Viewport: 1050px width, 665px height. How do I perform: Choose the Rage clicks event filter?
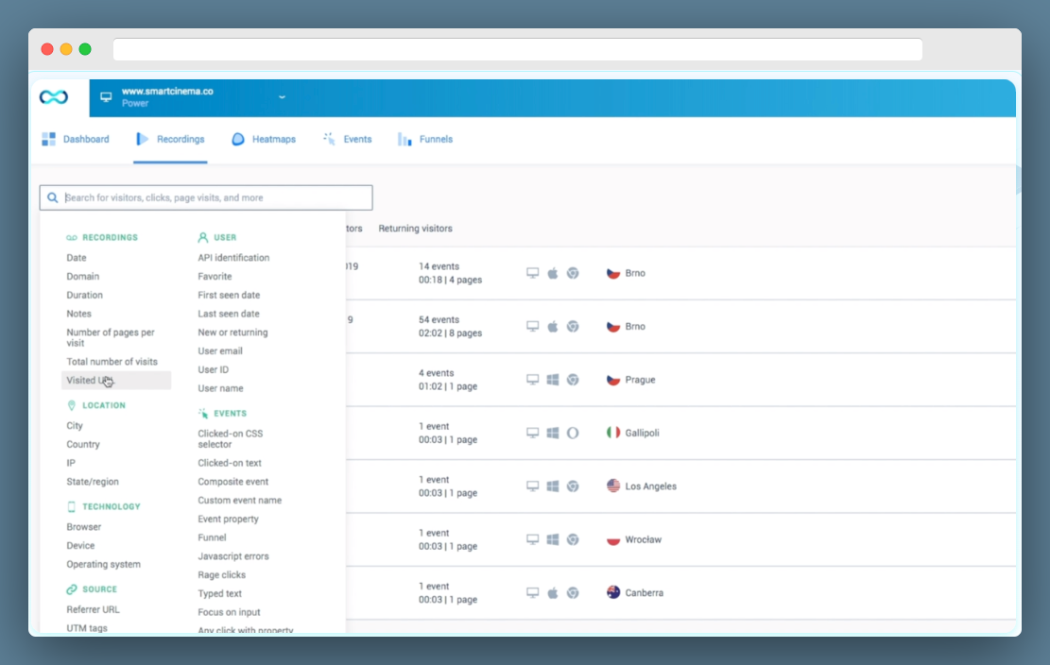222,574
